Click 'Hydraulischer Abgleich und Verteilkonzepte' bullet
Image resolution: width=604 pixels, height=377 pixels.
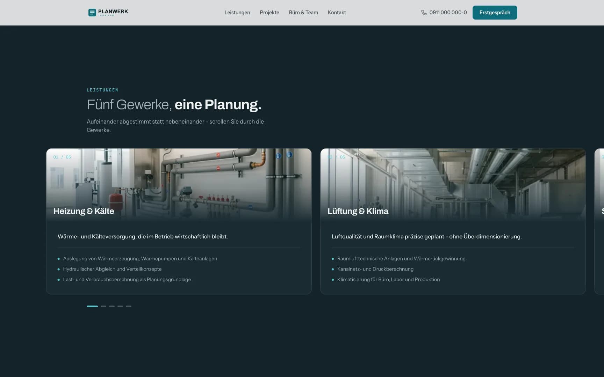pos(112,269)
